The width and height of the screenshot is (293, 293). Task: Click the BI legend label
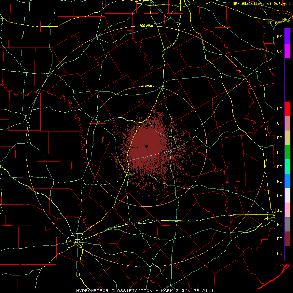point(279,239)
